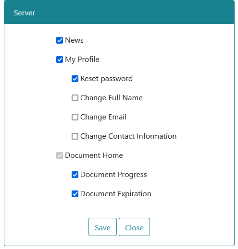Select the Document Home label text
Viewport: 238px width, 249px height.
(x=94, y=155)
